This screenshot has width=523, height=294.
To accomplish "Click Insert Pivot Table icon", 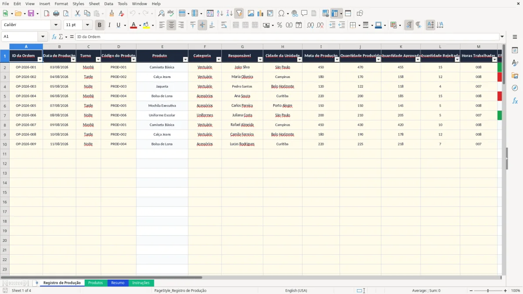I will [x=270, y=14].
